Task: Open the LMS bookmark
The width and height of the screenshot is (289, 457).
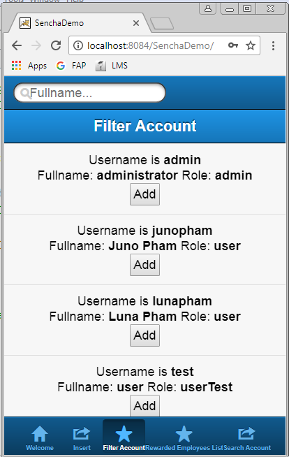Action: pos(112,66)
